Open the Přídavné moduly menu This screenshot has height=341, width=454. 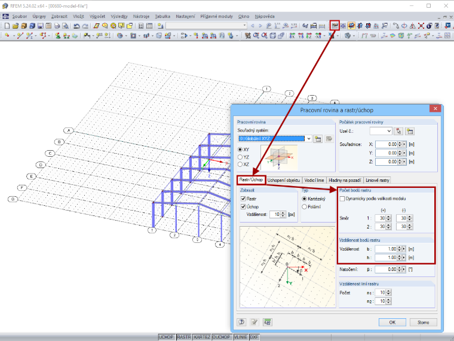pyautogui.click(x=217, y=17)
